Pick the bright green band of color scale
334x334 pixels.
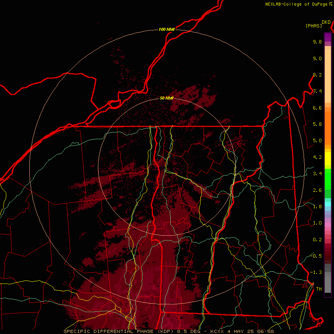pyautogui.click(x=328, y=179)
